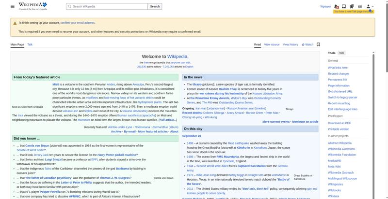Open the Carola von Braun link
388x199 pixels.
pos(37,146)
